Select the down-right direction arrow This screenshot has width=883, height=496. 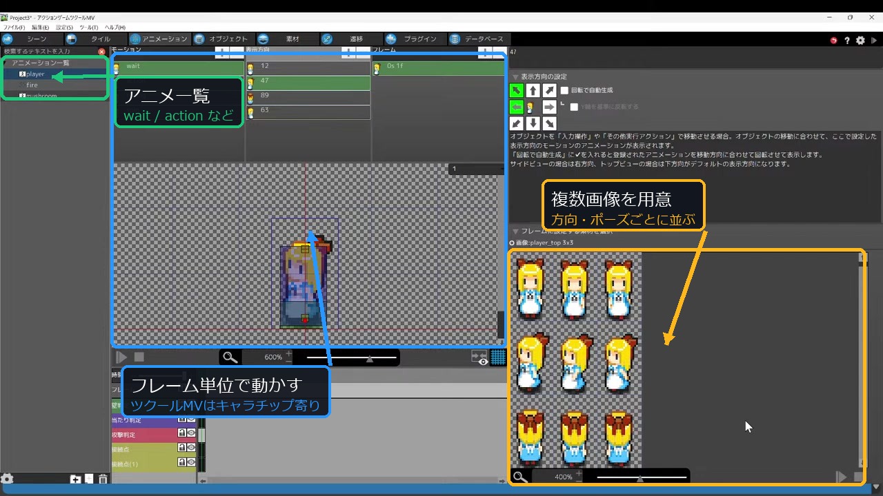pyautogui.click(x=549, y=123)
